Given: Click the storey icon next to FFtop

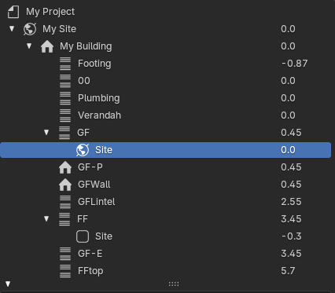Looking at the screenshot, I should (x=65, y=271).
